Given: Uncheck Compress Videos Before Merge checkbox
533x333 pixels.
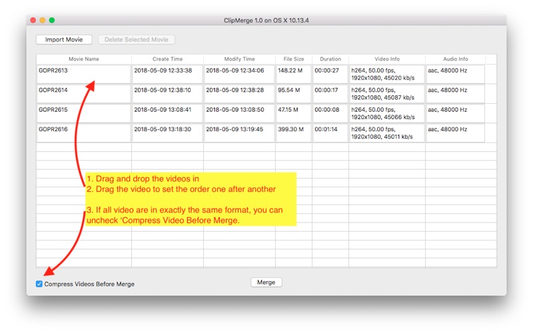Looking at the screenshot, I should point(39,284).
